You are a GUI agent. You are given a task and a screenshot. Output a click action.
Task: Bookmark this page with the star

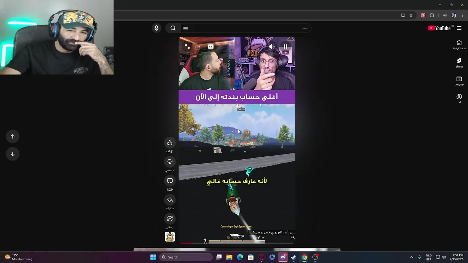coord(411,15)
